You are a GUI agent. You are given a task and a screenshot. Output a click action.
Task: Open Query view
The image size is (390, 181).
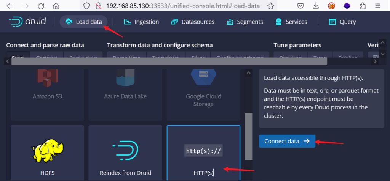[x=342, y=22]
